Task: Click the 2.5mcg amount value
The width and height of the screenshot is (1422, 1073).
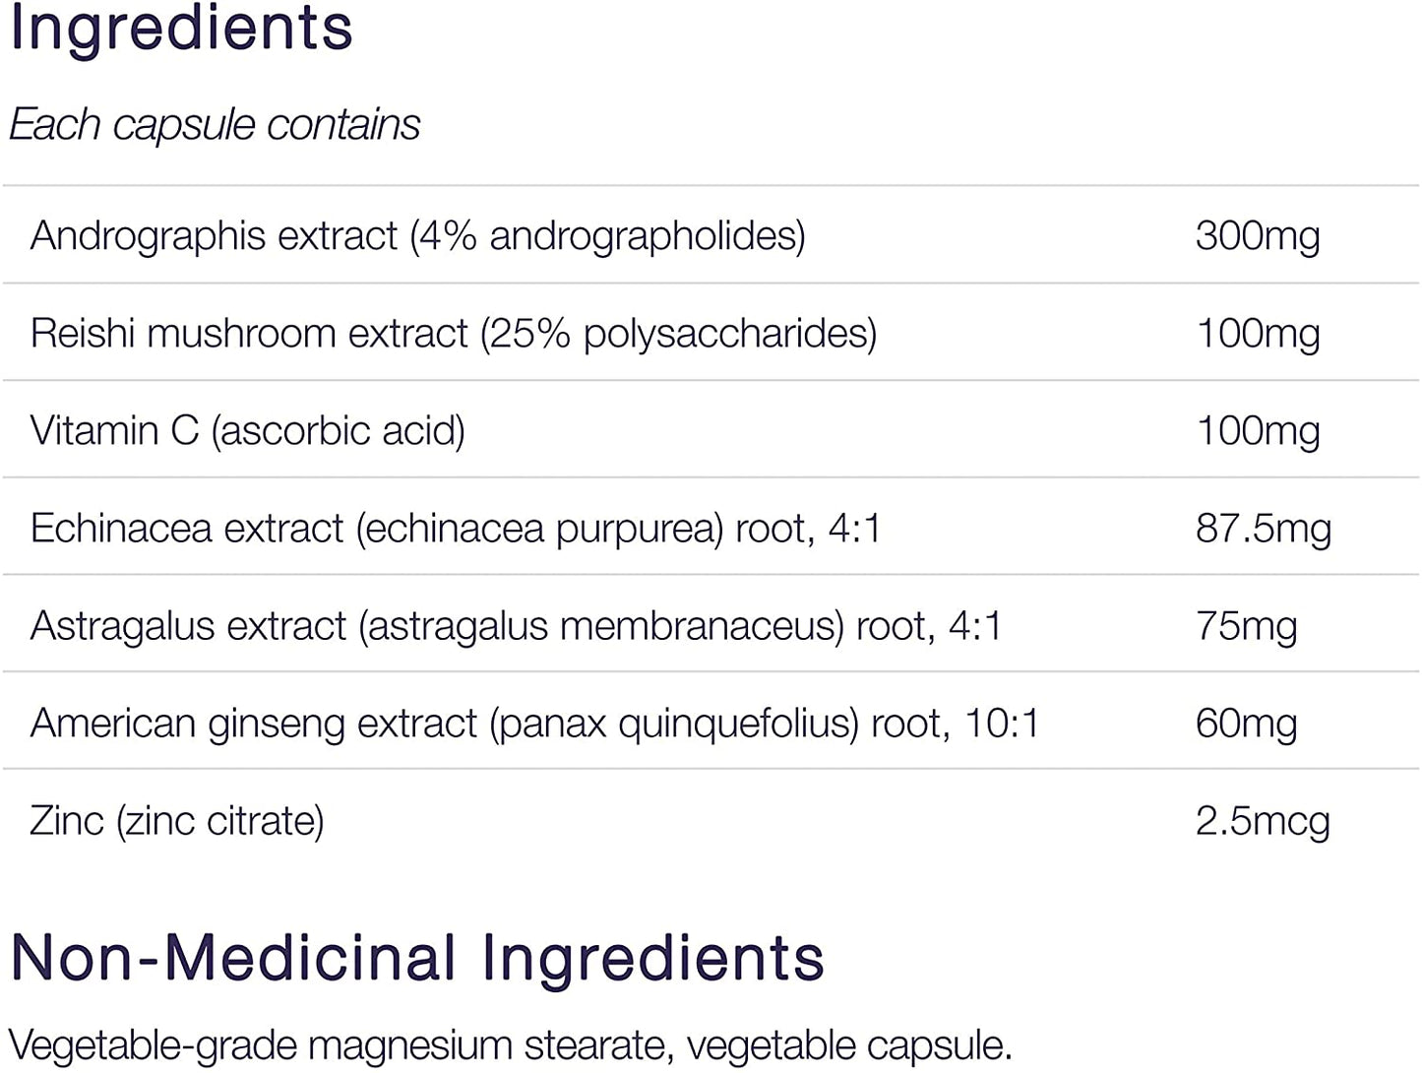Action: [1262, 821]
